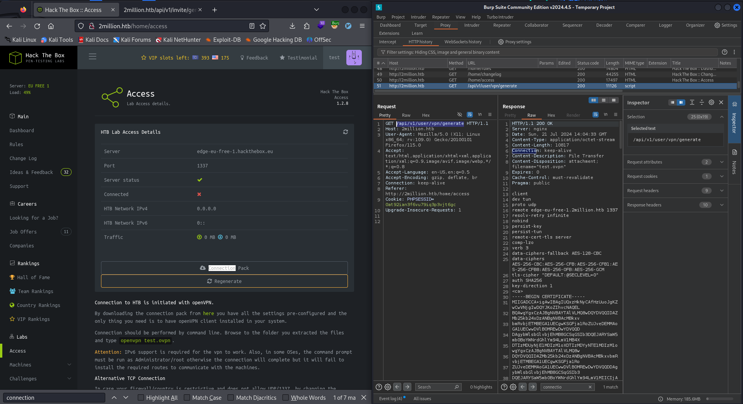
Task: Expand Challenges sidebar submenu
Action: pyautogui.click(x=69, y=378)
